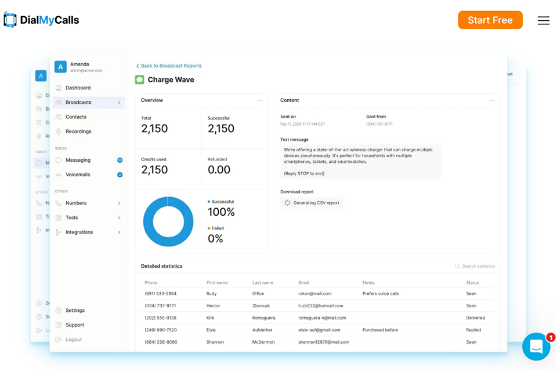Expand the Numbers submenu chevron
Screen dimensions: 557x371
pos(120,203)
